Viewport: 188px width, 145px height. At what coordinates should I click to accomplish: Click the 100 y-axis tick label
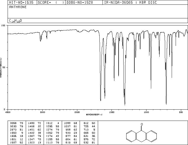3,25
